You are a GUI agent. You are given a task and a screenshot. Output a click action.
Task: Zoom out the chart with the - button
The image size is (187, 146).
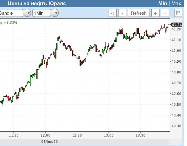[122, 13]
